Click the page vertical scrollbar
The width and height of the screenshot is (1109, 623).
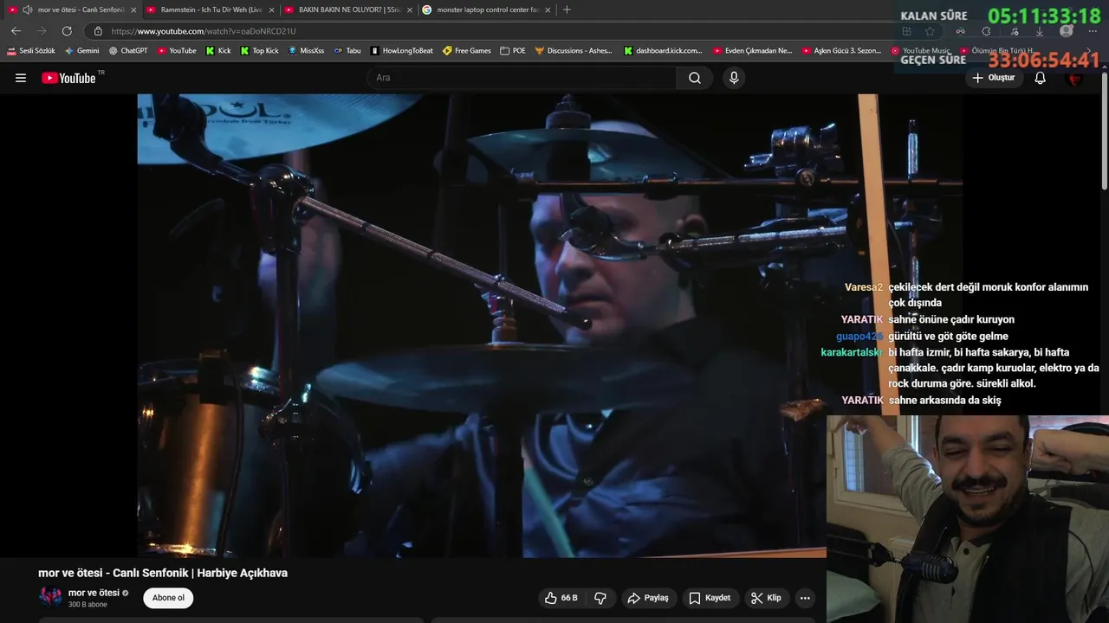tap(1104, 130)
